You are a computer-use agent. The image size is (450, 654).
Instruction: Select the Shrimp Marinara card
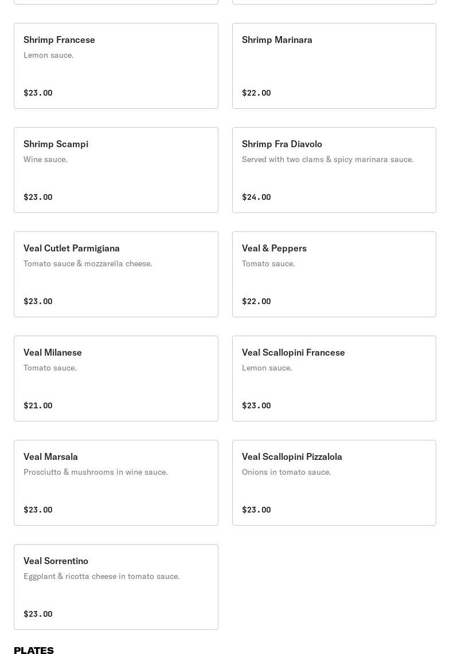[334, 66]
